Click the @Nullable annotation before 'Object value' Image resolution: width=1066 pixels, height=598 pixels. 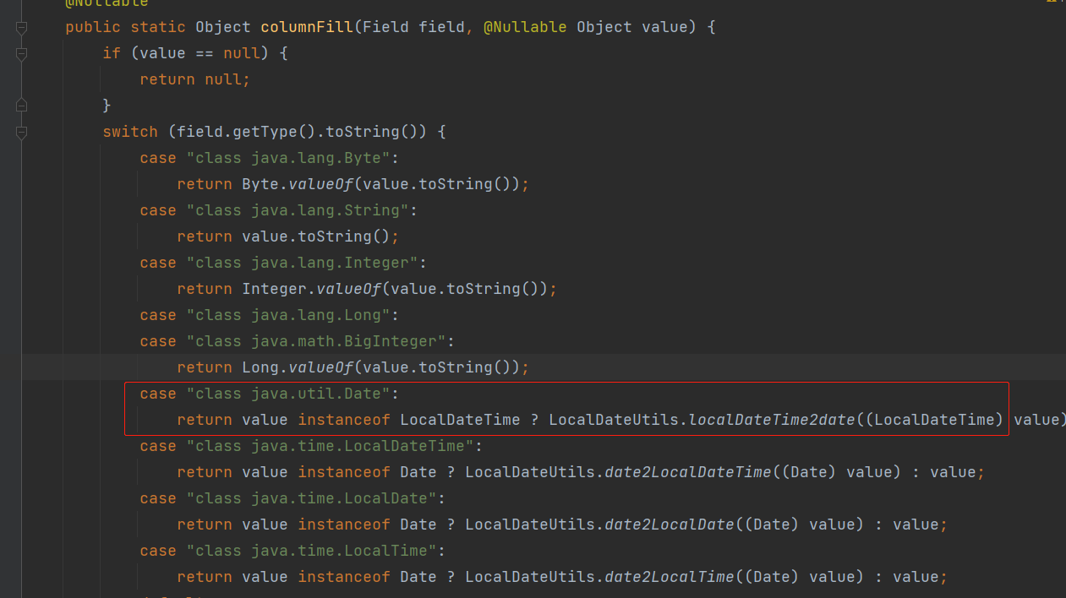coord(525,27)
